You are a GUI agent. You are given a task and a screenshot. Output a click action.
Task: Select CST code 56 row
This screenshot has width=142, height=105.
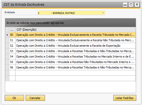72,67
